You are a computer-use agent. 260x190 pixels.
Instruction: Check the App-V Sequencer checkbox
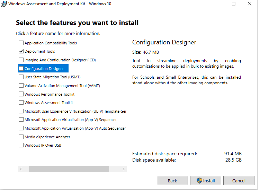click(x=21, y=120)
